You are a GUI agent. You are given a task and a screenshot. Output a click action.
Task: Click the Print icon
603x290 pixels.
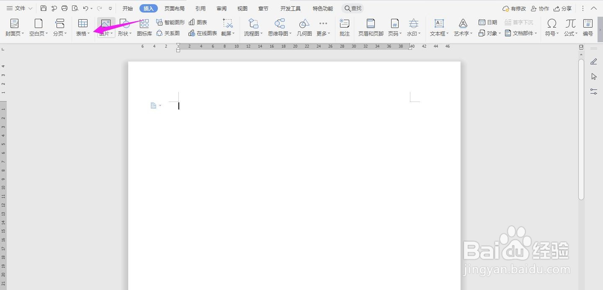[x=64, y=8]
